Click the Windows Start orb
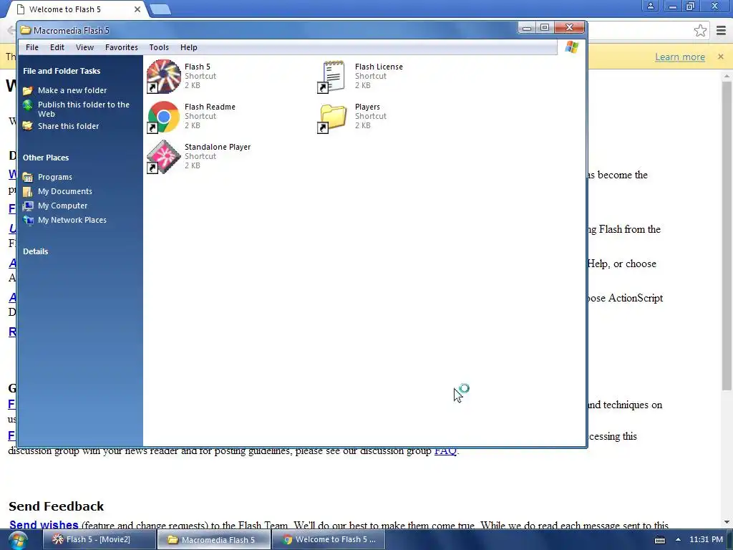The width and height of the screenshot is (733, 550). tap(18, 540)
